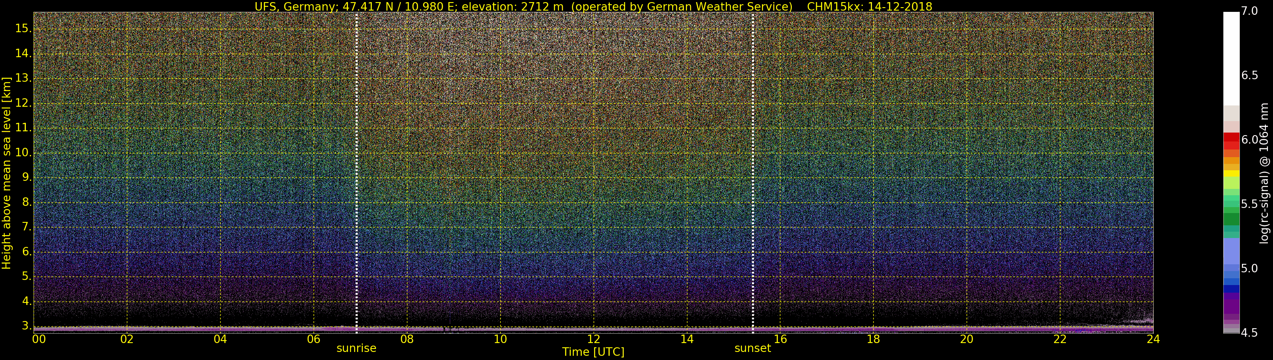Click the sunset label under the time axis
Screen dimensions: 1273x360
pos(752,348)
